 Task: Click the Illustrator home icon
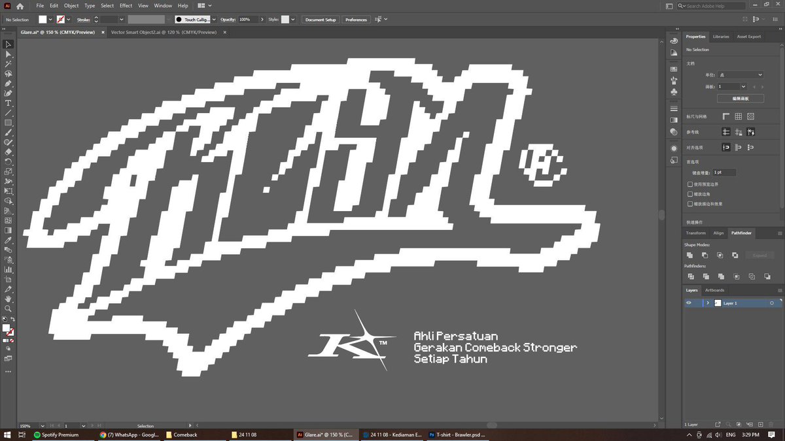(x=20, y=6)
